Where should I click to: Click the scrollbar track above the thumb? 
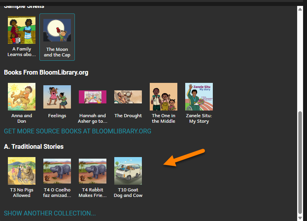pos(300,61)
